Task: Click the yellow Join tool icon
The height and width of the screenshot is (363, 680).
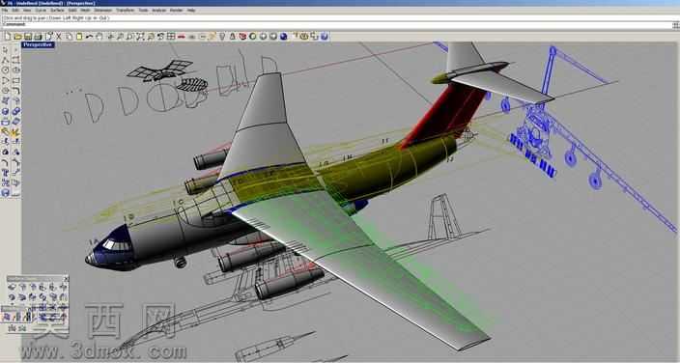Action: (x=5, y=132)
